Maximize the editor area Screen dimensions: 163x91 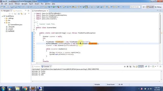(x=160, y=11)
